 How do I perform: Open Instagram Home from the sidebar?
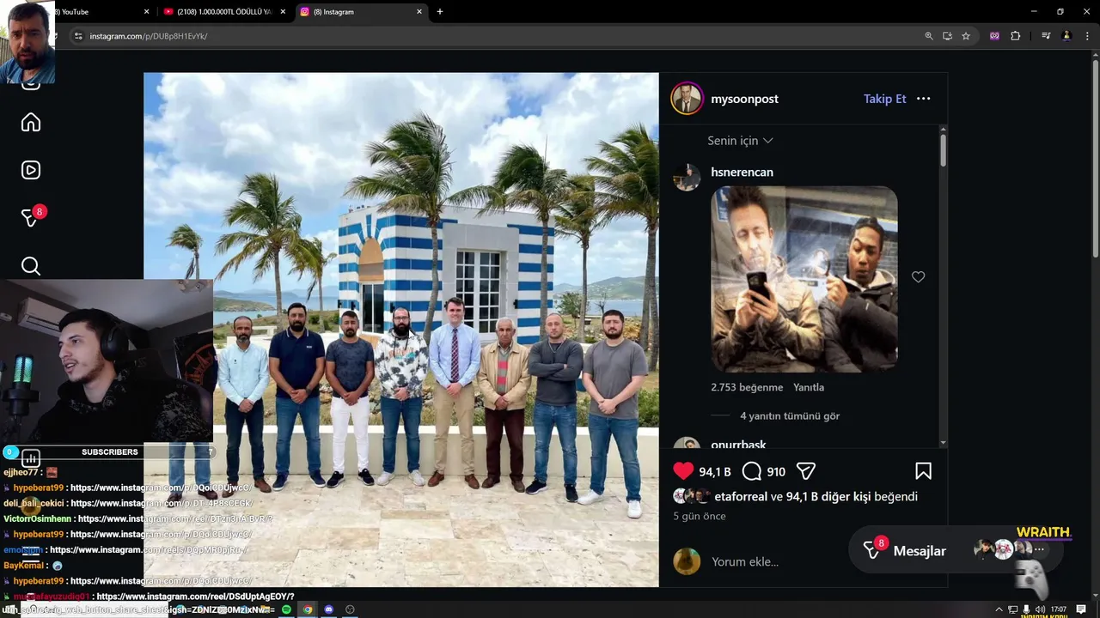point(31,123)
